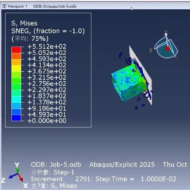
Task: Click the legend value +3.215e+02
Action: click(x=47, y=77)
